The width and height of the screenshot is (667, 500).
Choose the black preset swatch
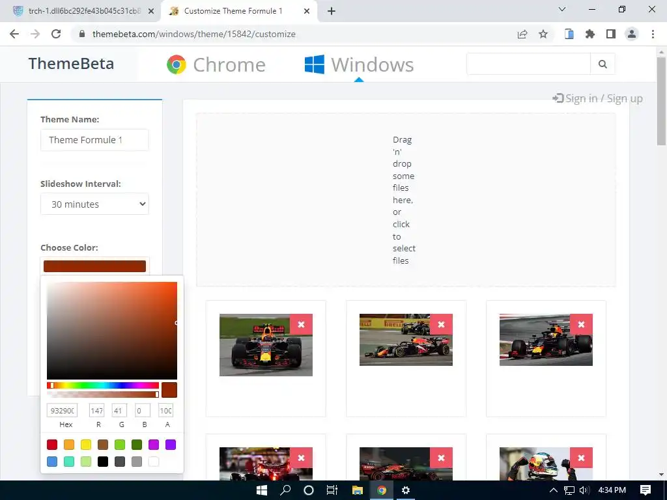coord(103,462)
